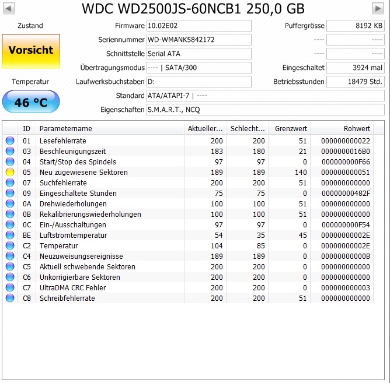Select the Unkorrigierbare Sektoren row text
This screenshot has width=390, height=383.
click(x=80, y=277)
